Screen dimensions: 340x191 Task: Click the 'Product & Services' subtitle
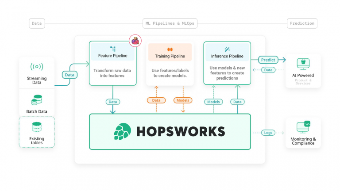pos(303,82)
